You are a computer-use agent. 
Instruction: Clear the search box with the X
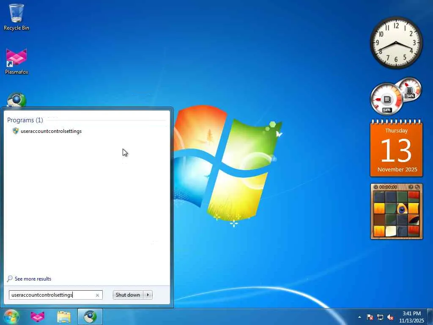(98, 295)
